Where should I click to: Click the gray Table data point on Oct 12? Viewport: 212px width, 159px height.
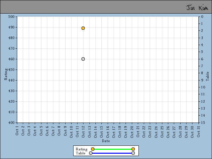pos(83,59)
